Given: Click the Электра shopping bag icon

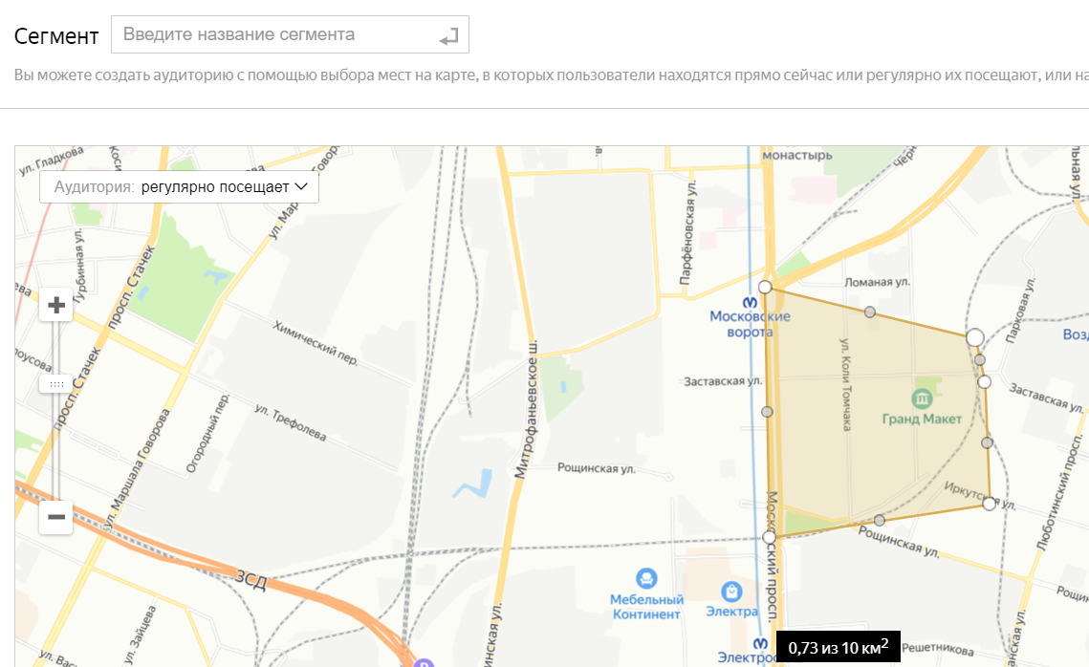Looking at the screenshot, I should point(731,592).
